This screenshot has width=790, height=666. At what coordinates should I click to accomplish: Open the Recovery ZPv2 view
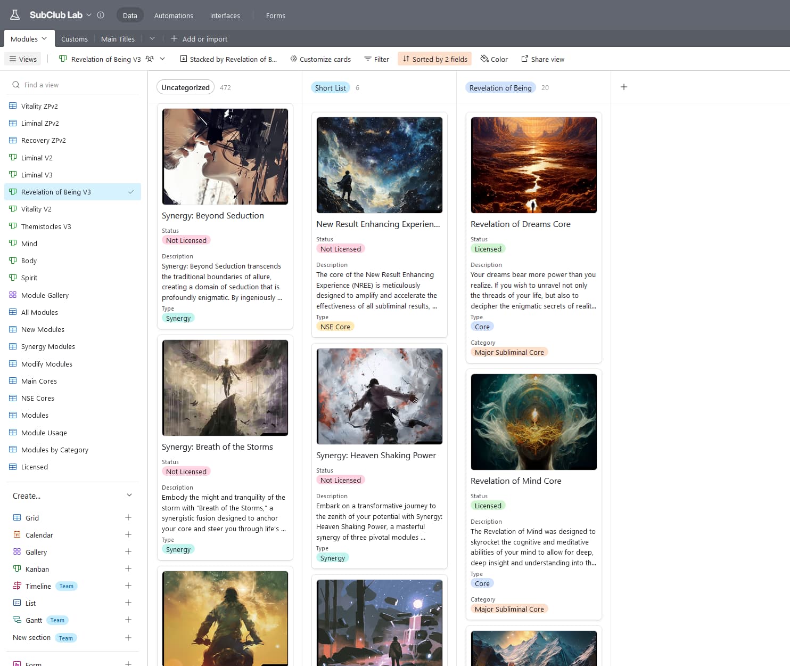pos(72,140)
